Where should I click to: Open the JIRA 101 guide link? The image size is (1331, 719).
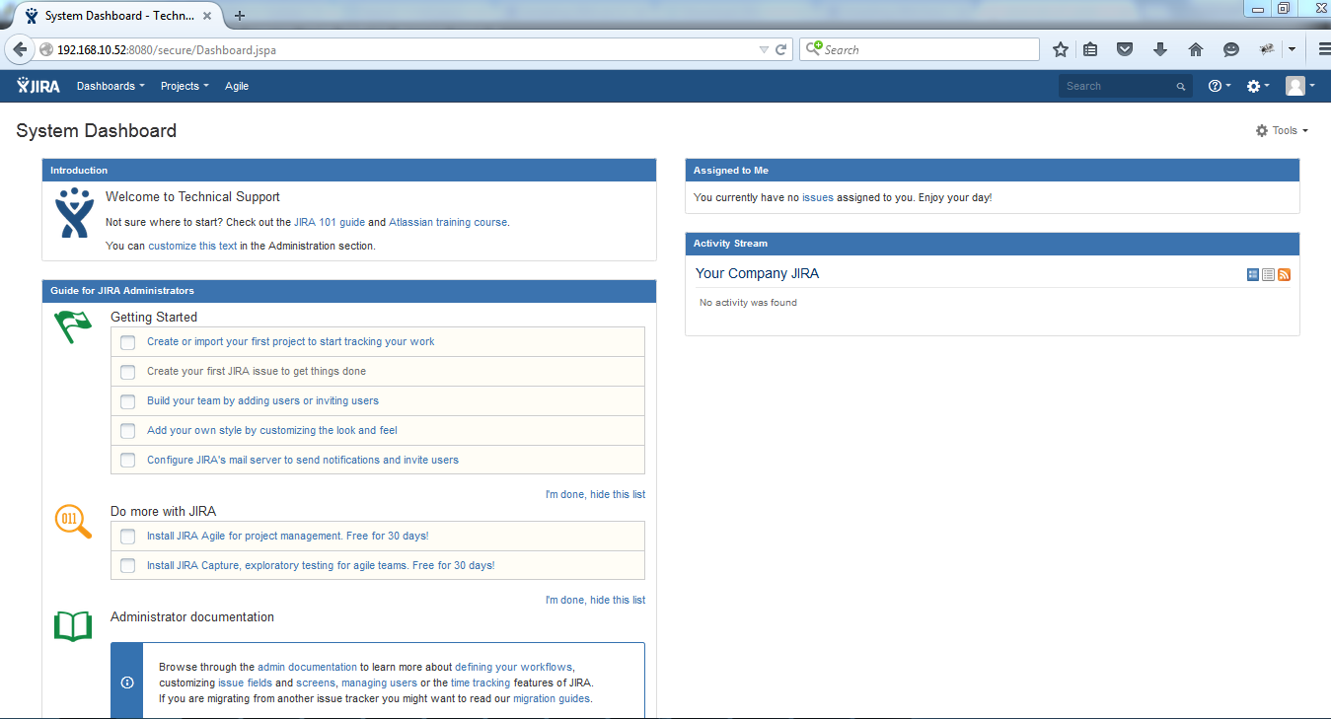click(x=330, y=223)
